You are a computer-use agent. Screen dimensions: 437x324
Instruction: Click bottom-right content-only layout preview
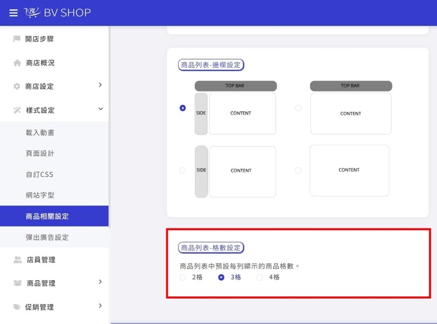point(349,170)
